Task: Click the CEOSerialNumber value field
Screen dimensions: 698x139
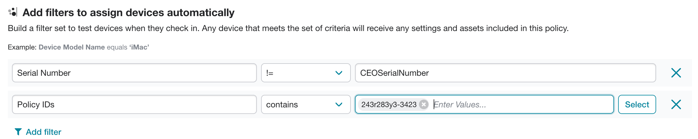Action: (x=505, y=73)
